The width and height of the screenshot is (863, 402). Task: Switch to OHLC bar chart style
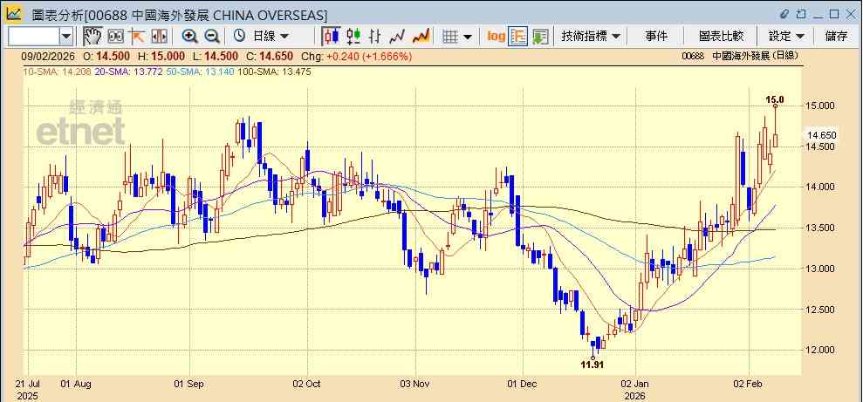tap(375, 37)
